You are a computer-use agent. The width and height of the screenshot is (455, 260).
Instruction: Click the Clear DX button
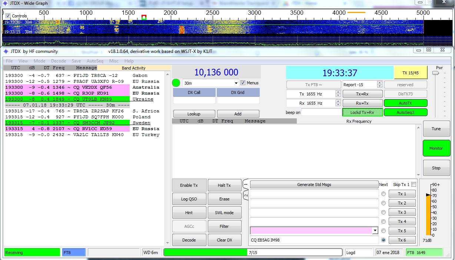(224, 240)
